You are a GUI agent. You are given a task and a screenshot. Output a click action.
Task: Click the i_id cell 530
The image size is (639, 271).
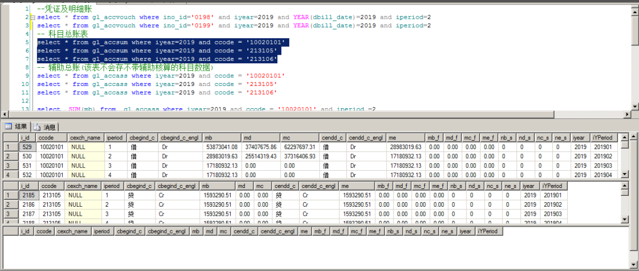pyautogui.click(x=27, y=155)
